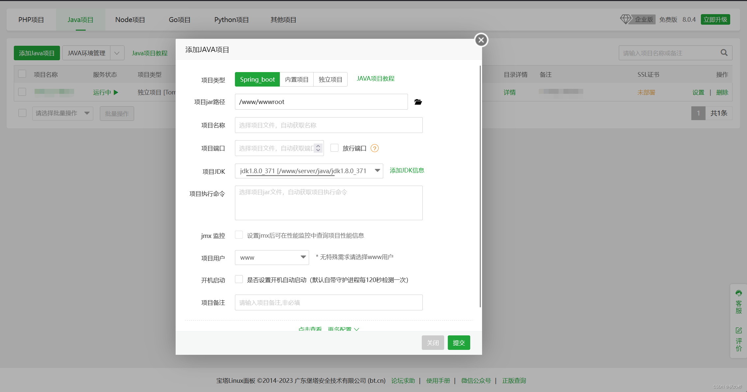
Task: Open folder browser for jar path
Action: point(418,102)
